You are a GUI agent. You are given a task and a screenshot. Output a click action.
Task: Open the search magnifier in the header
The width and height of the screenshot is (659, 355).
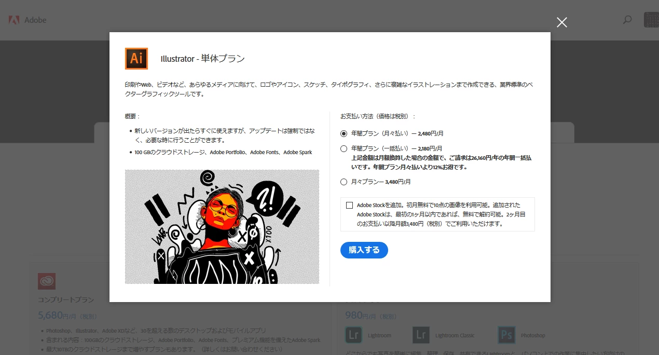[627, 20]
